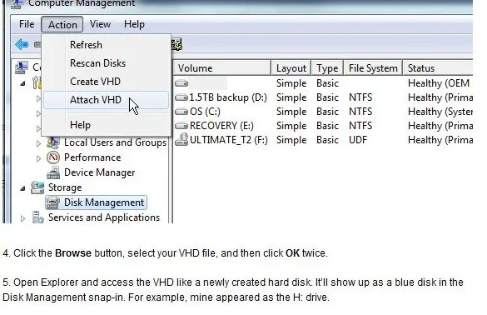
Task: Expand Local Users and Groups node
Action: tap(38, 143)
